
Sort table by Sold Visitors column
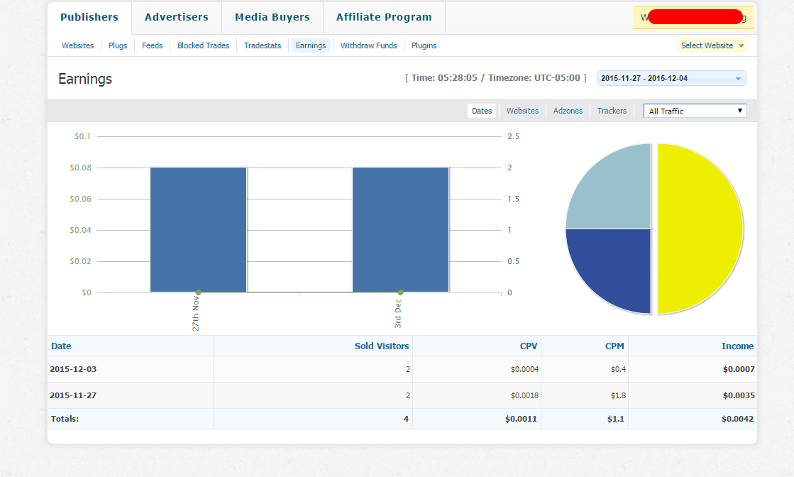point(382,346)
